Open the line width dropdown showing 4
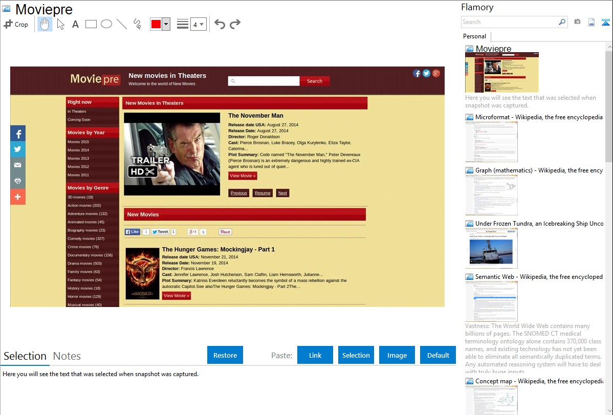Screen dimensions: 613x415 [199, 24]
